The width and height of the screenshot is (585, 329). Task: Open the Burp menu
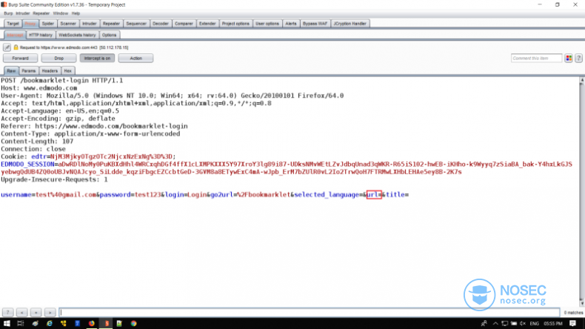coord(8,13)
